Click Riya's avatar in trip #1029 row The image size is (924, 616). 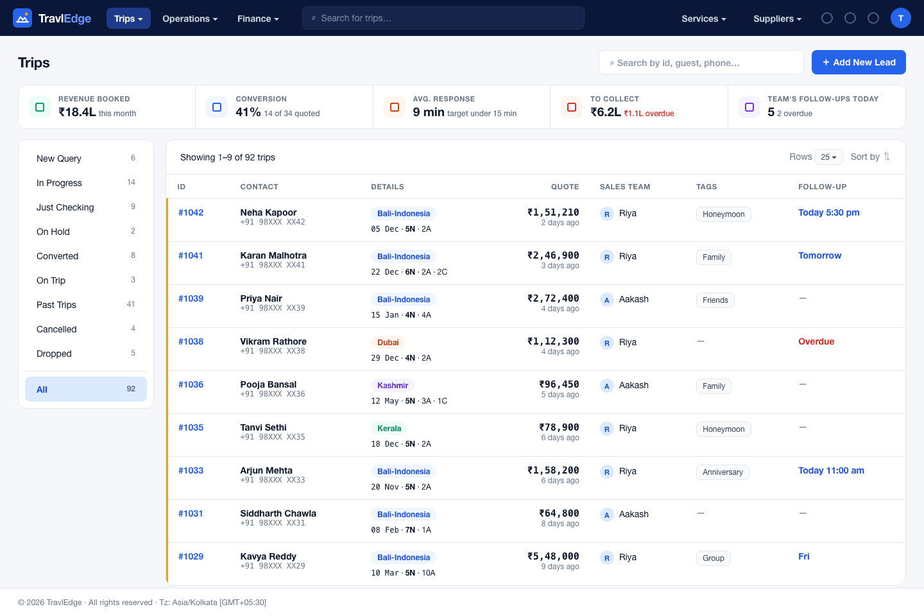(x=607, y=558)
